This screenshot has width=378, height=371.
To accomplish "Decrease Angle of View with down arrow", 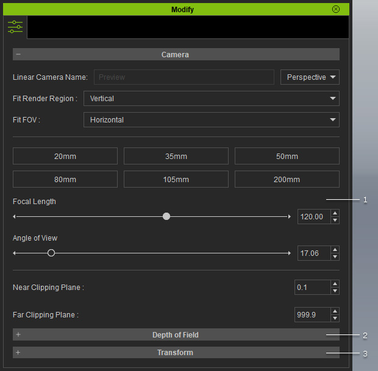I will click(335, 257).
